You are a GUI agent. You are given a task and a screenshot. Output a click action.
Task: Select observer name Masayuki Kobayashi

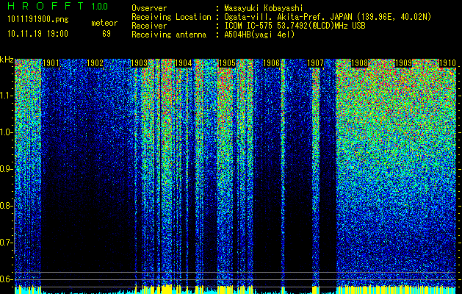tap(264, 8)
